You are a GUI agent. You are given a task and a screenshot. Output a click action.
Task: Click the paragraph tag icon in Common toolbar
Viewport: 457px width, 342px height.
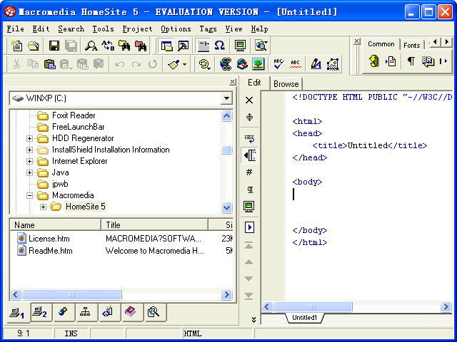(x=411, y=61)
